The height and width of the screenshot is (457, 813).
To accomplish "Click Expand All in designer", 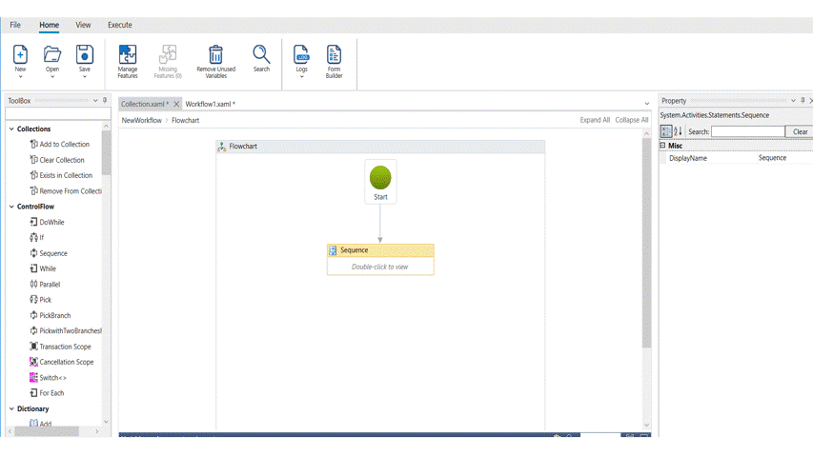I will point(595,120).
